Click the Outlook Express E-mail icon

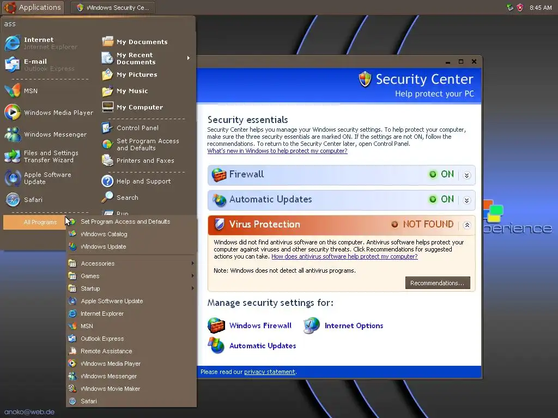13,64
